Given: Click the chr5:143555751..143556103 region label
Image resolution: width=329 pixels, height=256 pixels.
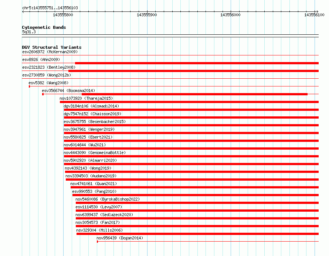Looking at the screenshot, I should point(50,8).
